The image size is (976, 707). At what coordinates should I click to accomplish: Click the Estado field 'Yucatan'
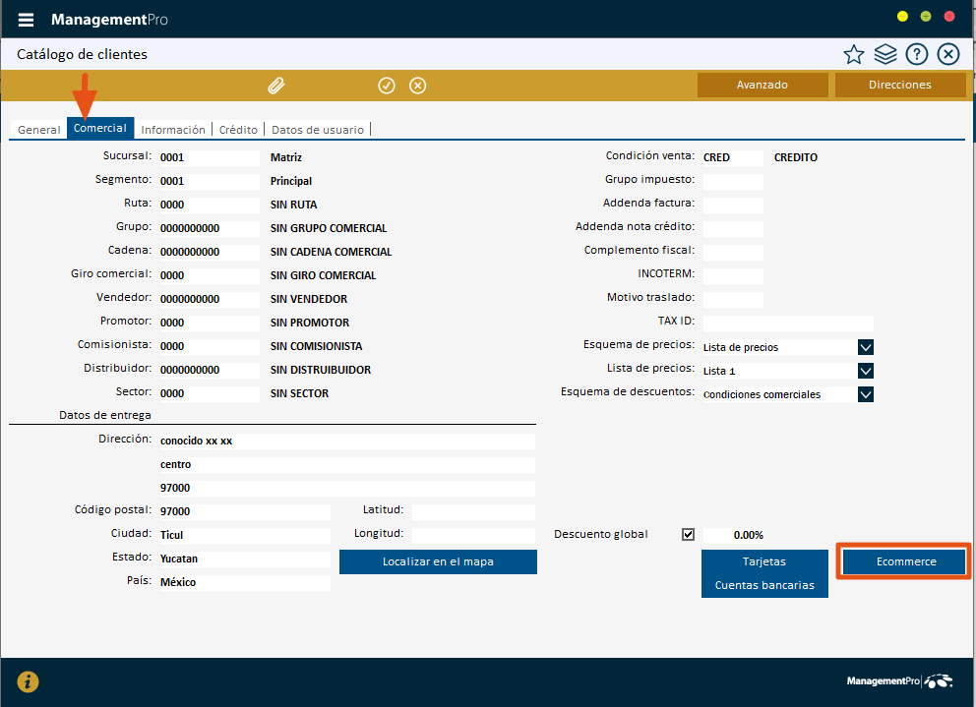pos(245,559)
